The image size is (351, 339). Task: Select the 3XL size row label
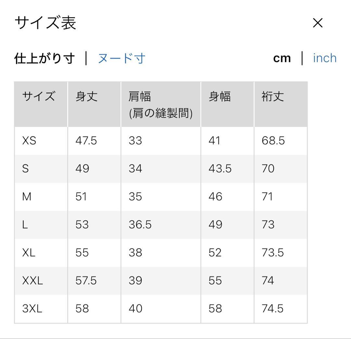pyautogui.click(x=32, y=308)
